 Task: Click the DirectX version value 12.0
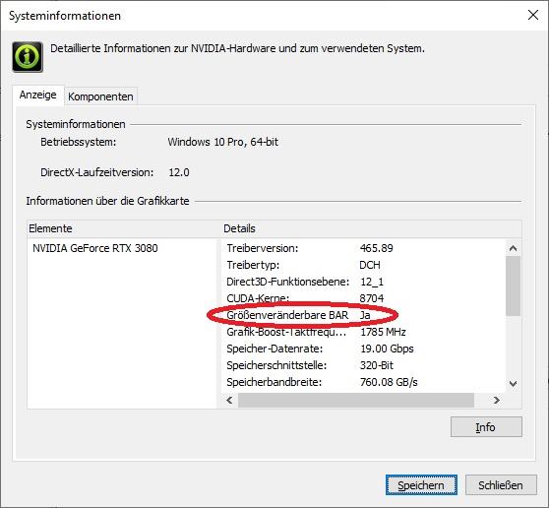click(x=179, y=172)
